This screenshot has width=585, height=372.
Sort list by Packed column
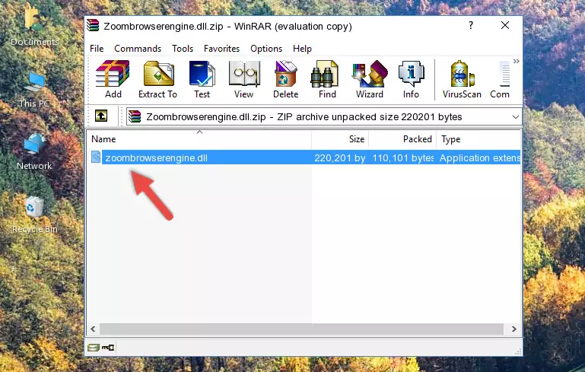tap(402, 139)
